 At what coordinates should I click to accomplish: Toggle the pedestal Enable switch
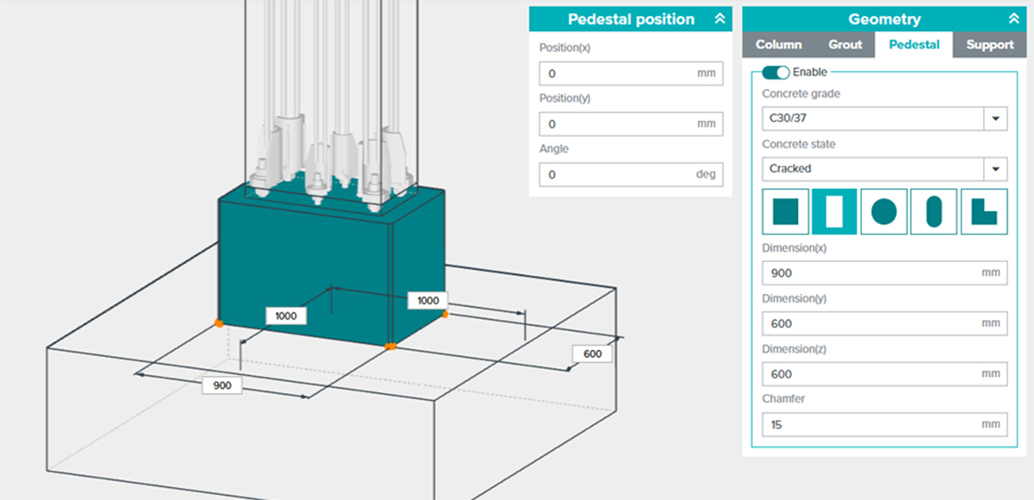(775, 72)
